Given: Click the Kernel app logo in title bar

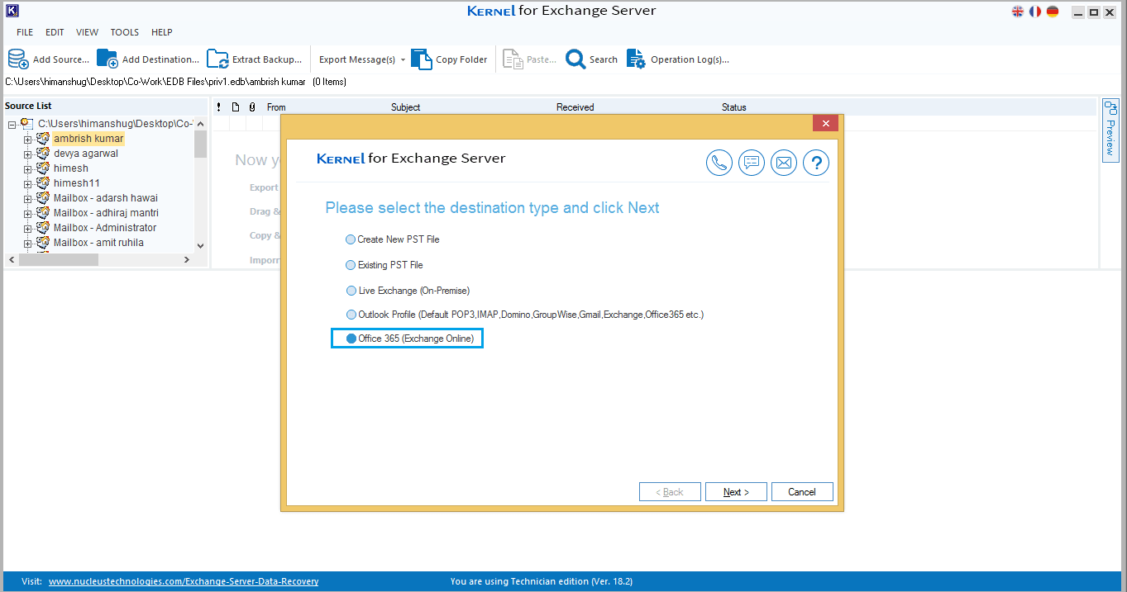Looking at the screenshot, I should click(11, 12).
